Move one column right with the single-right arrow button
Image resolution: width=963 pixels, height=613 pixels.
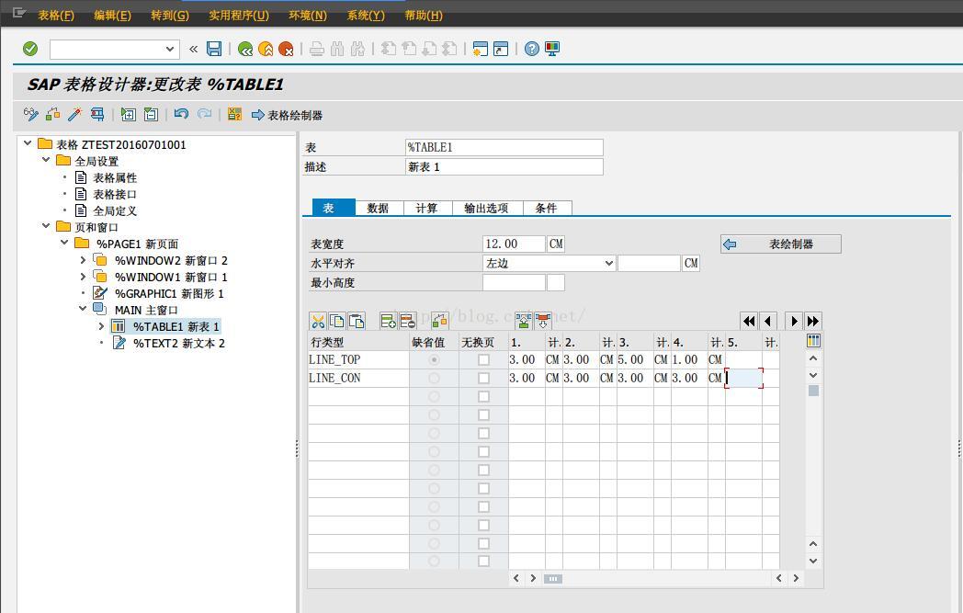794,321
